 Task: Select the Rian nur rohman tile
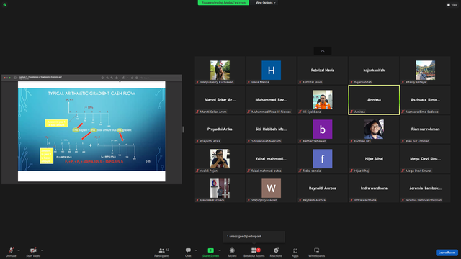425,129
